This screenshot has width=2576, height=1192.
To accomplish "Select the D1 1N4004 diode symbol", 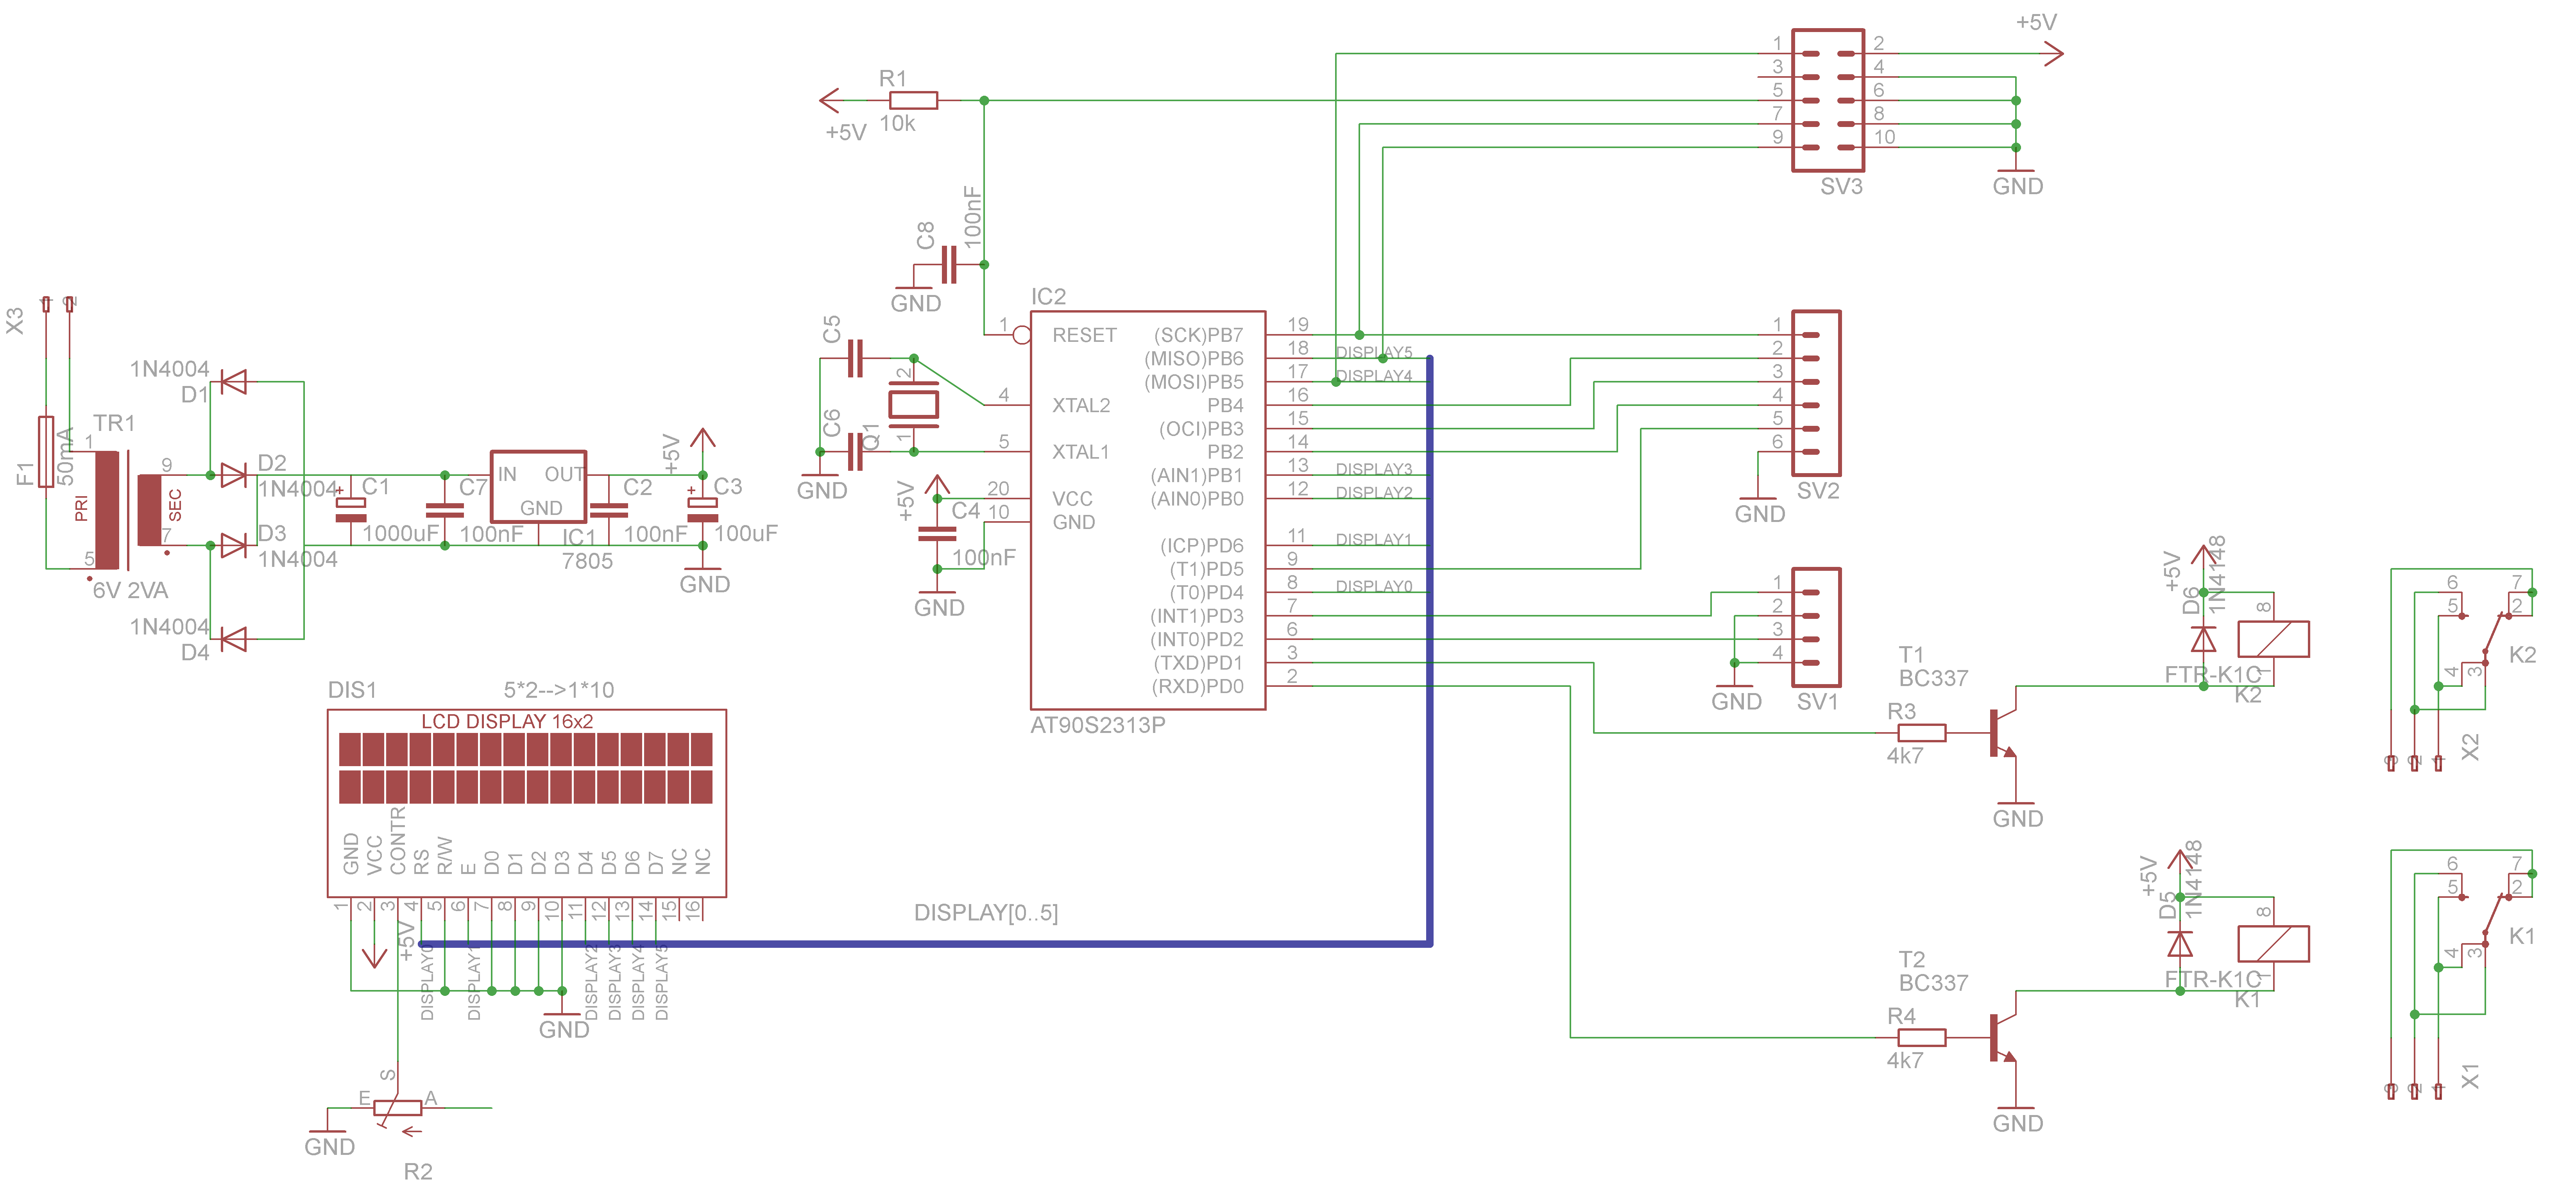I will click(234, 382).
